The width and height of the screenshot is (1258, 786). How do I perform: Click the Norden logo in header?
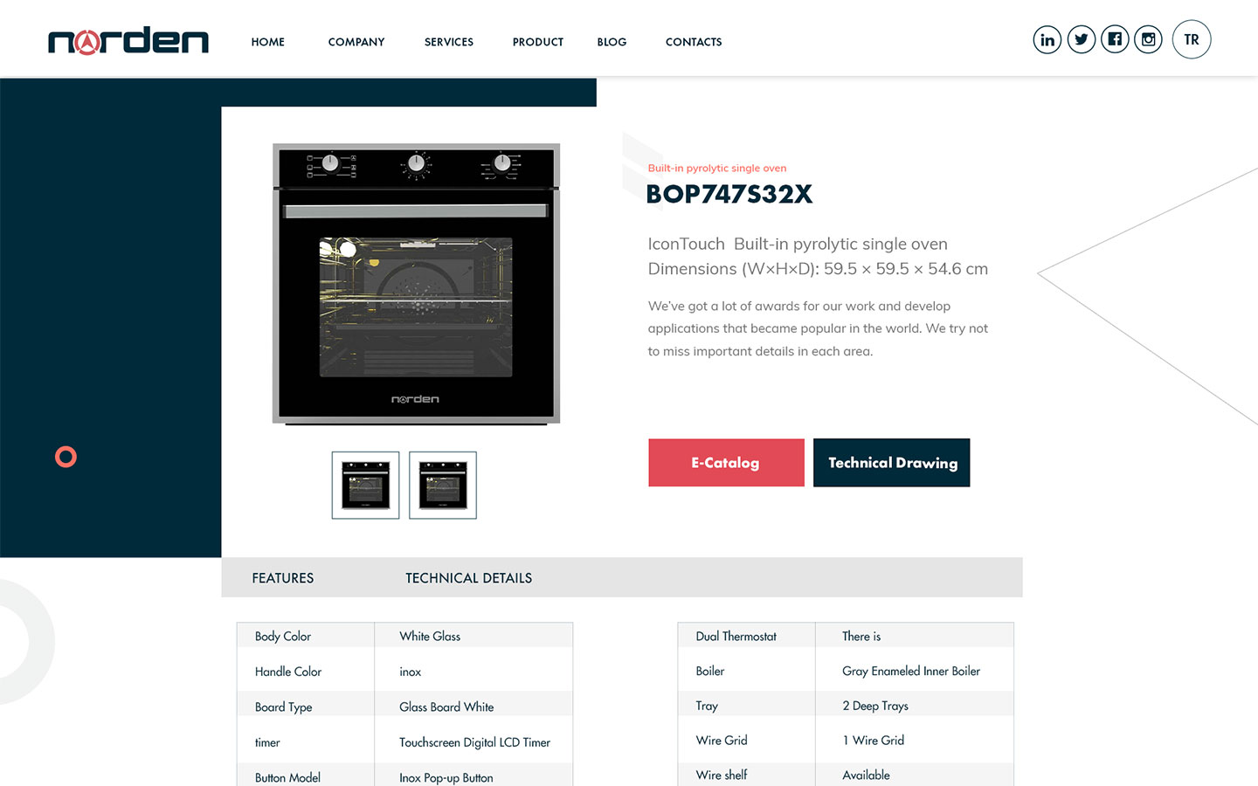click(x=128, y=41)
